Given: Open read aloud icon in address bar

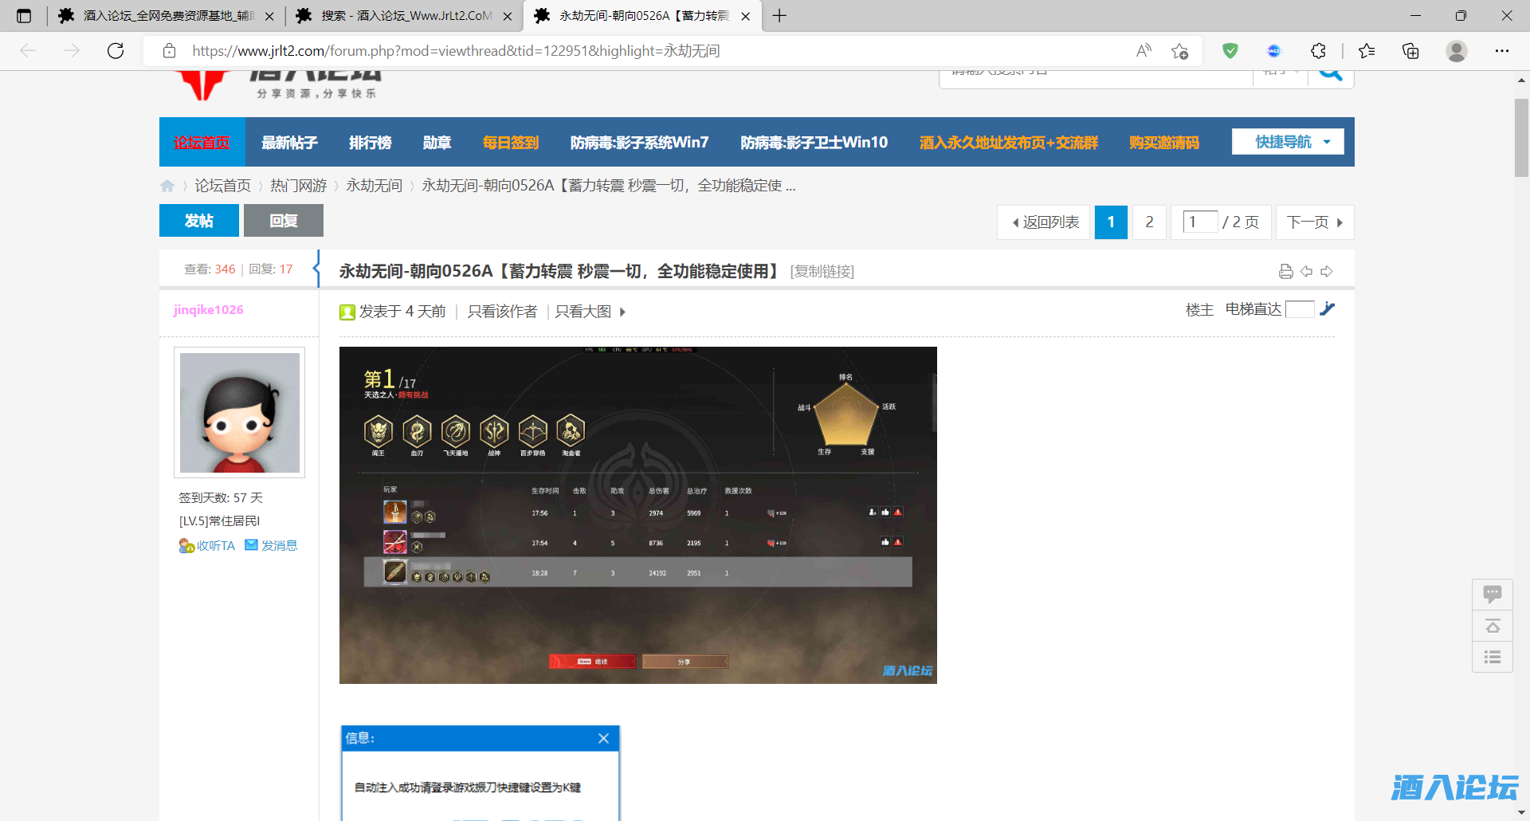Looking at the screenshot, I should coord(1144,51).
